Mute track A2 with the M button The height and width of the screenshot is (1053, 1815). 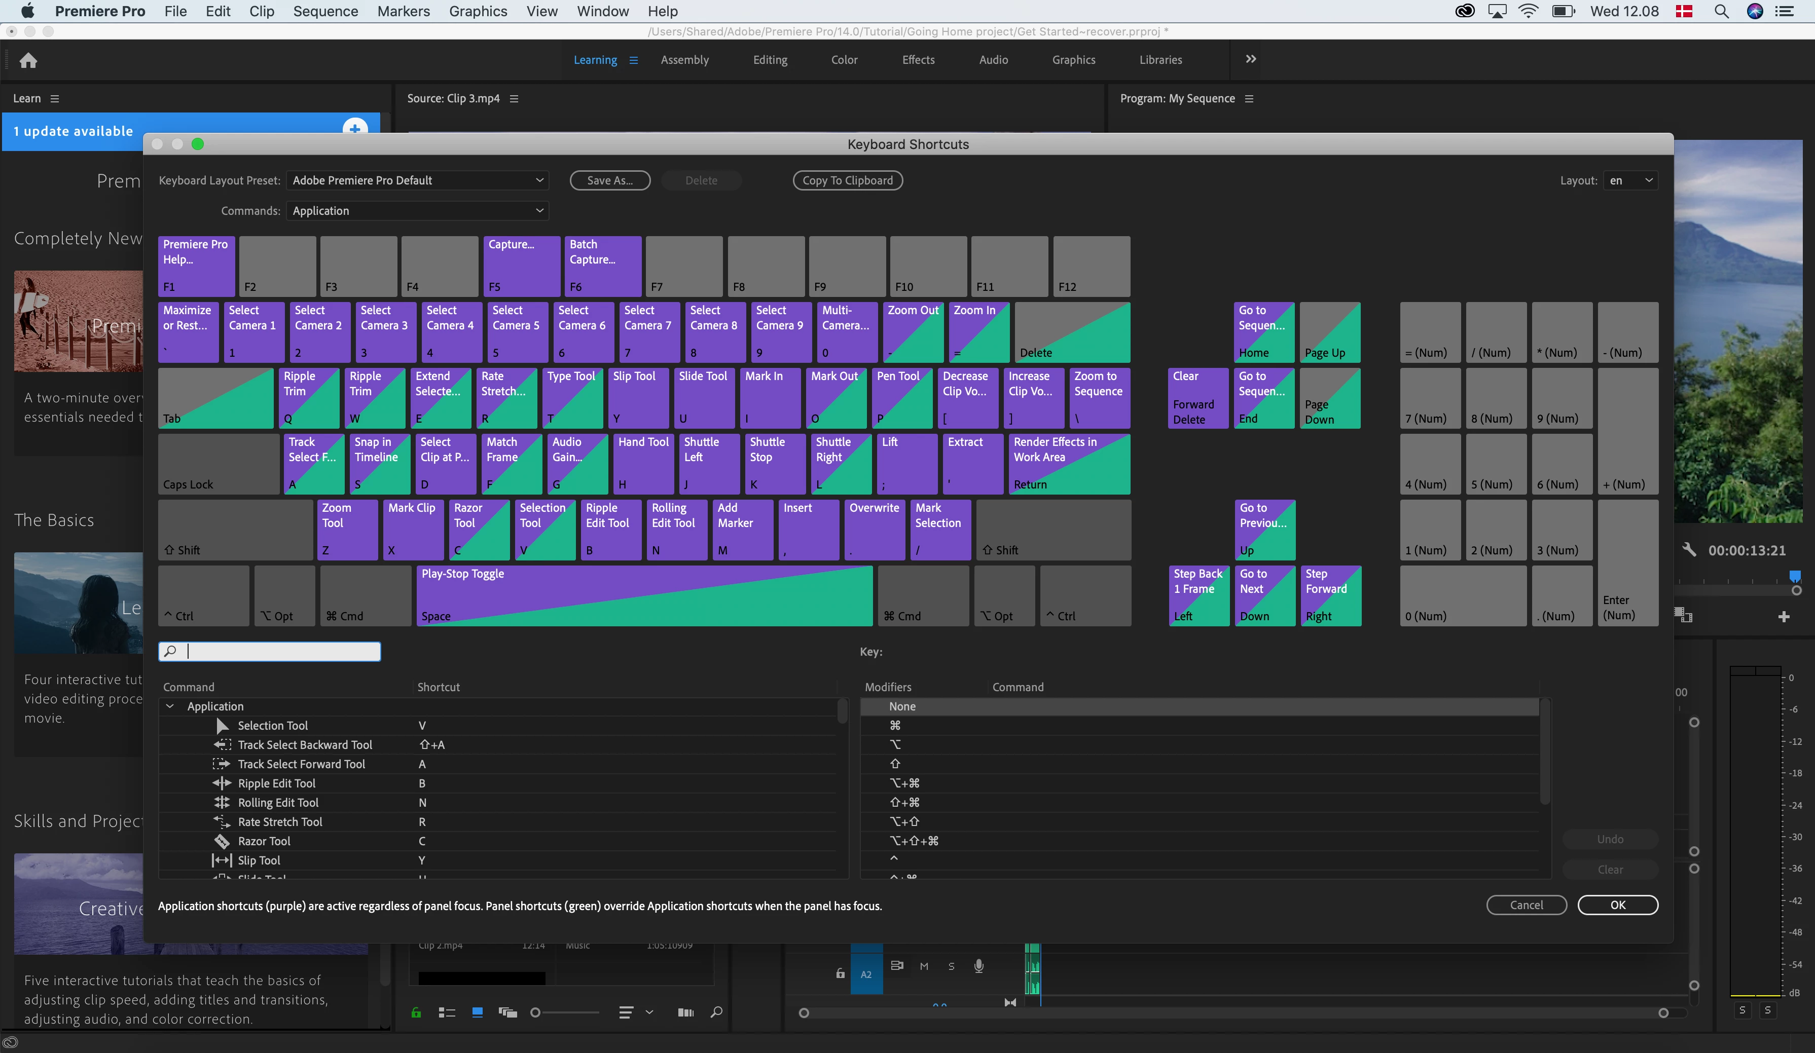pos(924,967)
